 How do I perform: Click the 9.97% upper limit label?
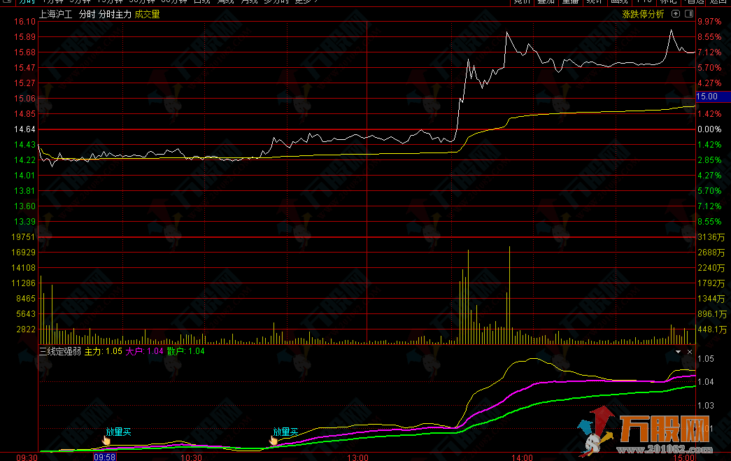(x=709, y=22)
